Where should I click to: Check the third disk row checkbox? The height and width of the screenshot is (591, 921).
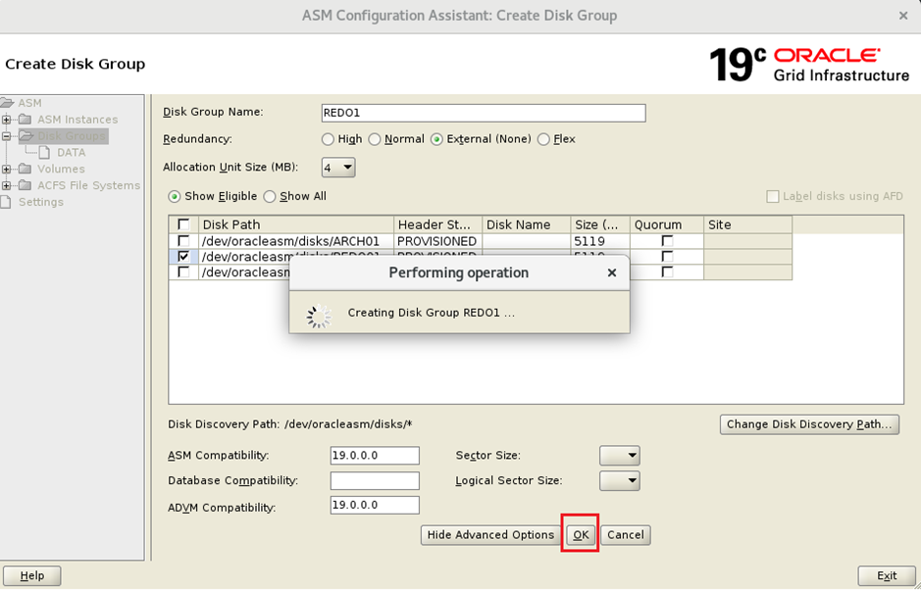tap(183, 271)
